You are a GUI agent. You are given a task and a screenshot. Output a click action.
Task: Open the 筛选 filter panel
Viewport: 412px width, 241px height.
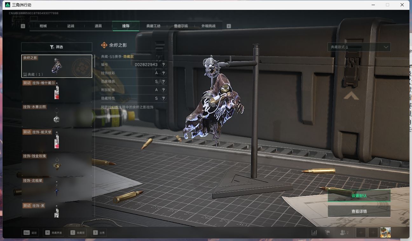57,47
